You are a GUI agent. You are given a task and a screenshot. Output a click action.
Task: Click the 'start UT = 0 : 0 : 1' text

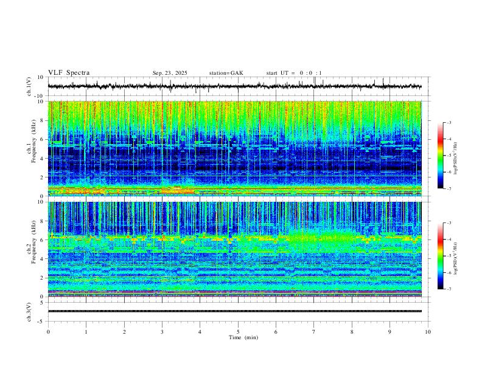(294, 73)
